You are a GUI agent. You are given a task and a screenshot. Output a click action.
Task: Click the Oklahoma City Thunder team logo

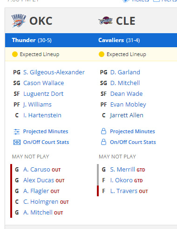coord(19,21)
